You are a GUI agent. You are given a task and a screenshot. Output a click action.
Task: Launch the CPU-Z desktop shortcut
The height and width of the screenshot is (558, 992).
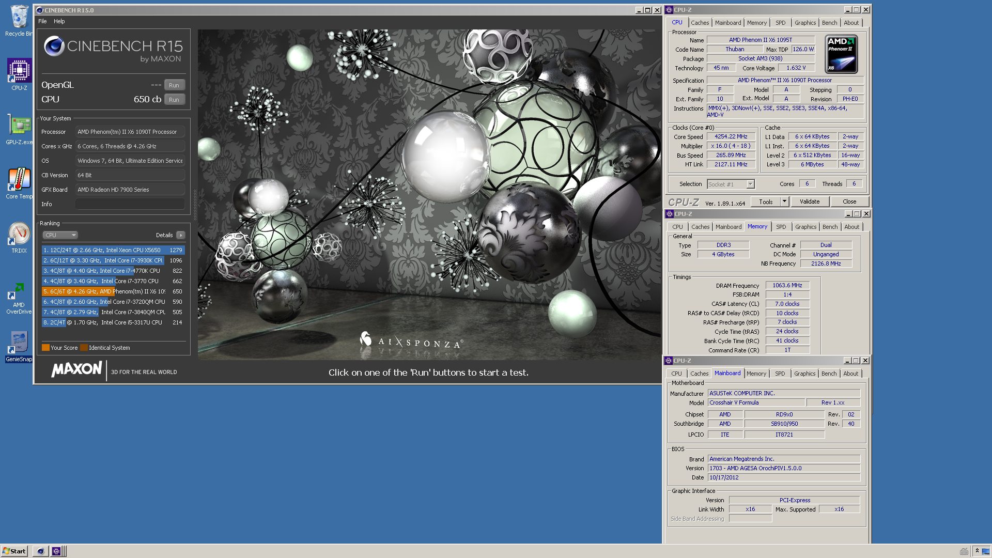19,74
